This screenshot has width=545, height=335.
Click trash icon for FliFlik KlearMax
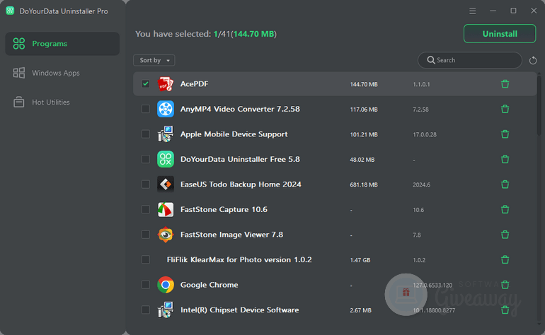pos(505,259)
